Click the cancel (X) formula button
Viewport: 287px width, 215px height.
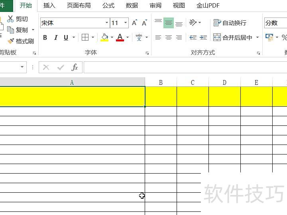pyautogui.click(x=46, y=67)
